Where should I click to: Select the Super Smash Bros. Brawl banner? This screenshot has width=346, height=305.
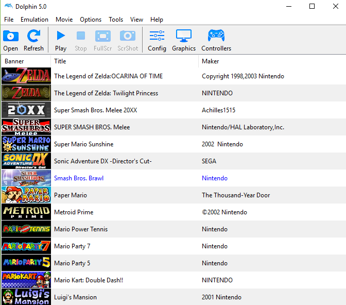click(x=26, y=178)
